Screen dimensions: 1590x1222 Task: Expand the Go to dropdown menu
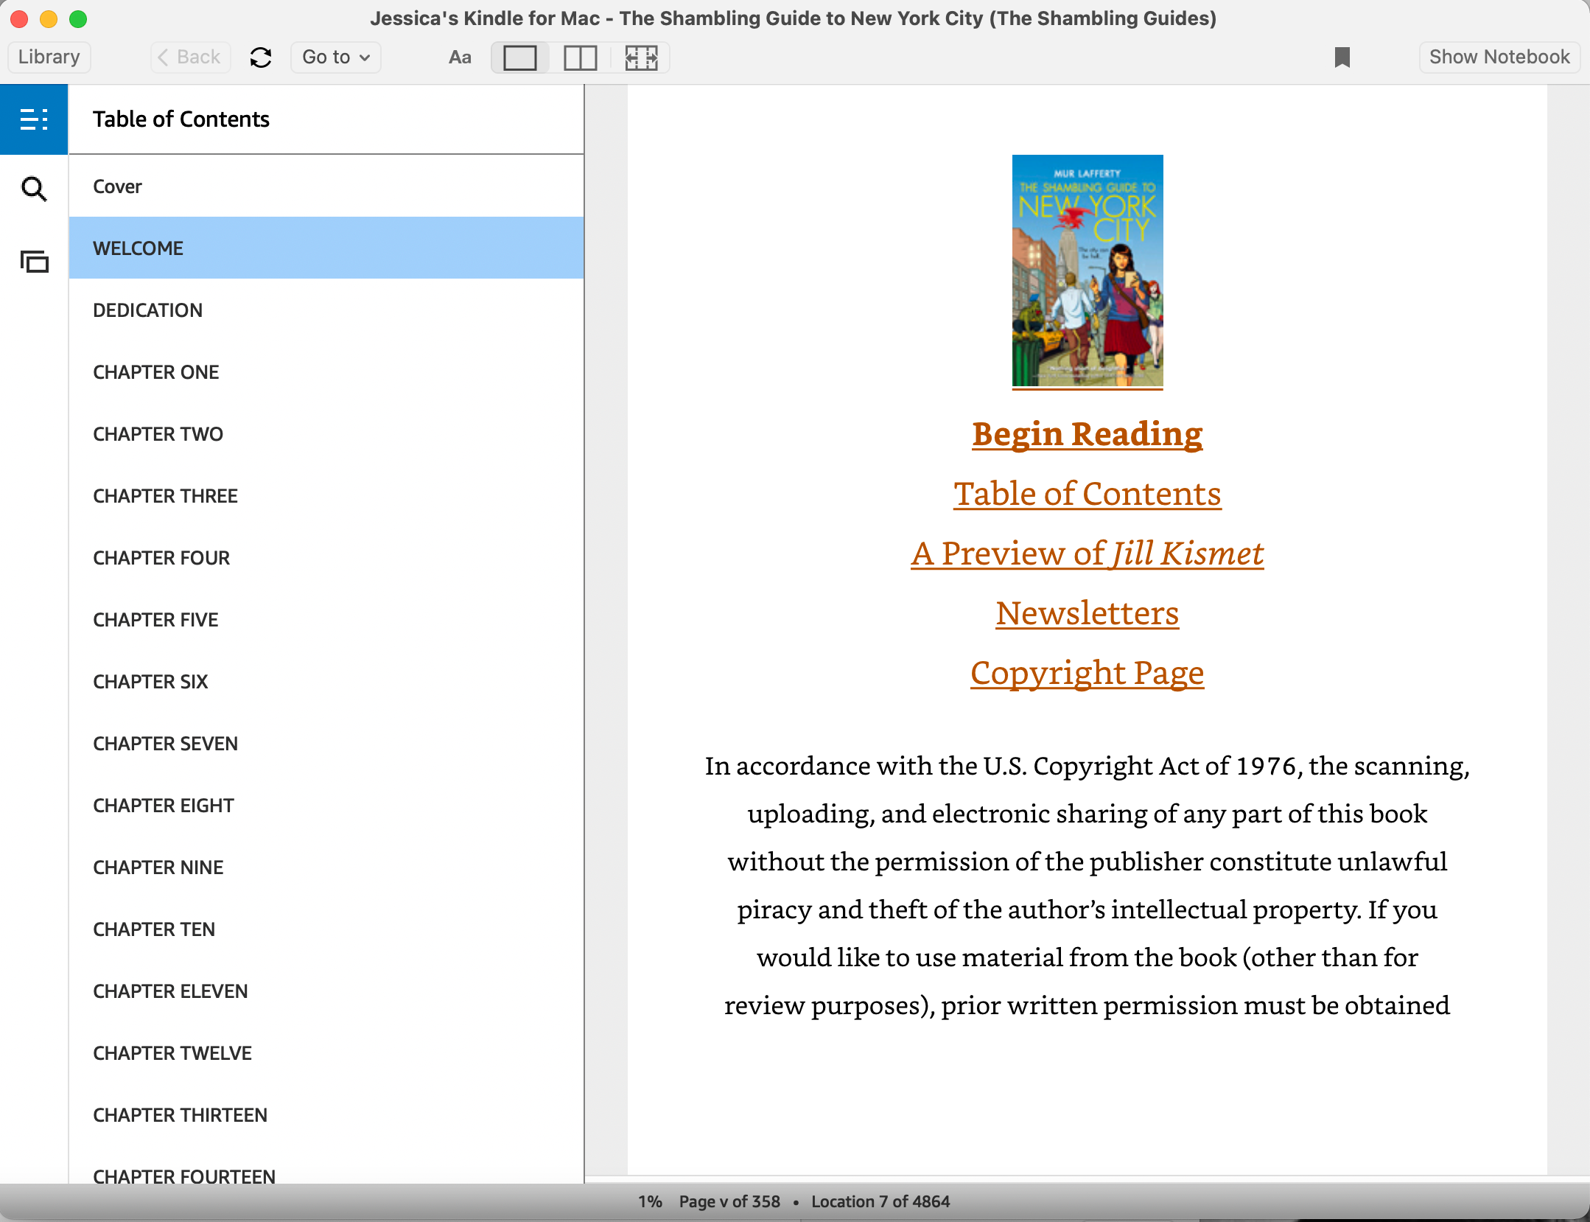pos(334,57)
